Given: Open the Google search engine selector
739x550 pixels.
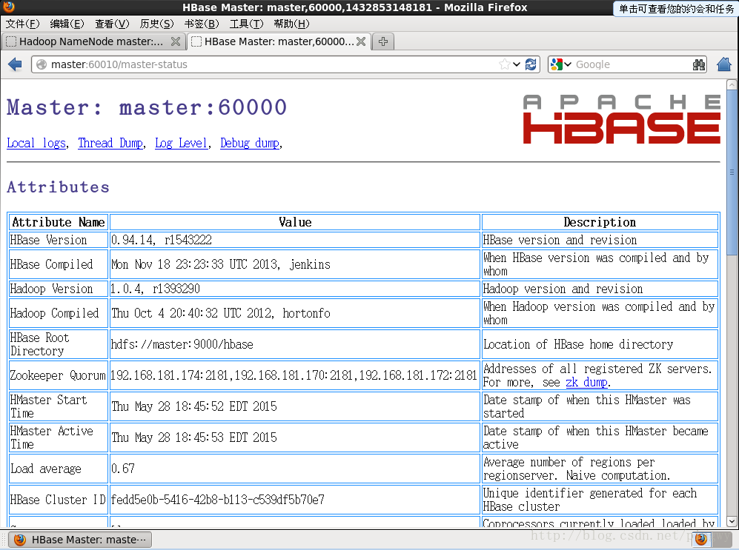Looking at the screenshot, I should tap(561, 64).
